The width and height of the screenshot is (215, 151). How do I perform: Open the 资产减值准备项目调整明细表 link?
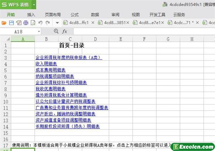(x=63, y=120)
